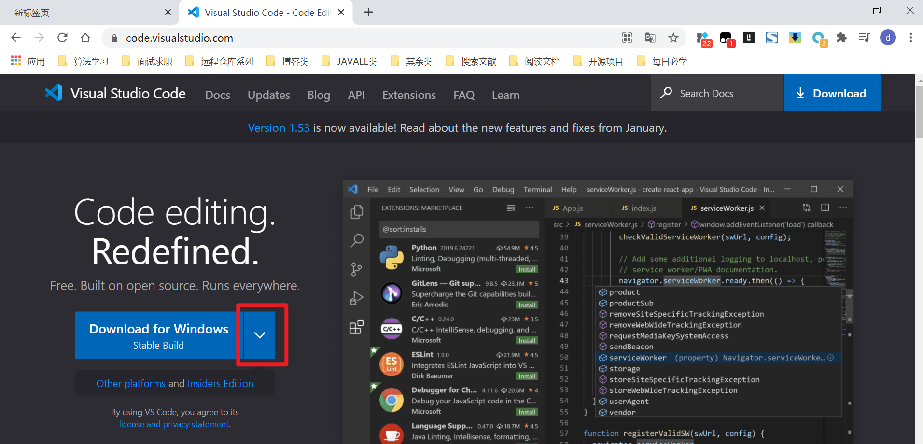Image resolution: width=923 pixels, height=444 pixels.
Task: Open the 面试求职 bookmark folder
Action: pyautogui.click(x=147, y=61)
